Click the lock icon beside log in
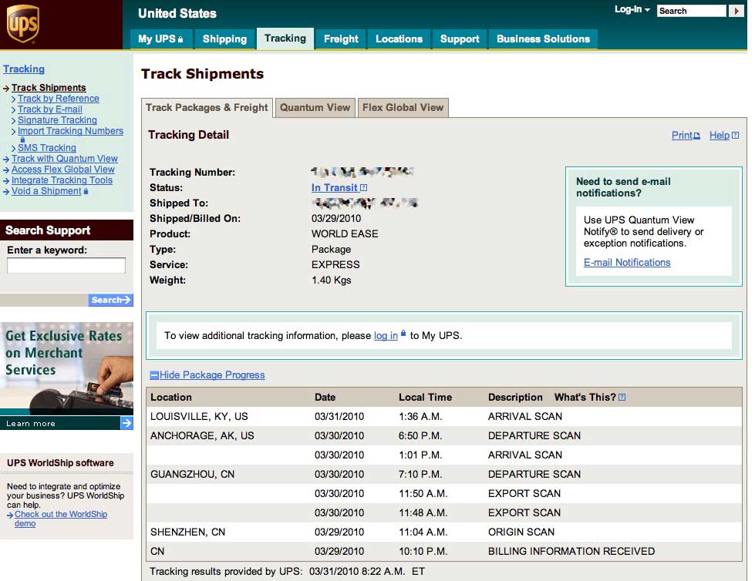 (403, 334)
